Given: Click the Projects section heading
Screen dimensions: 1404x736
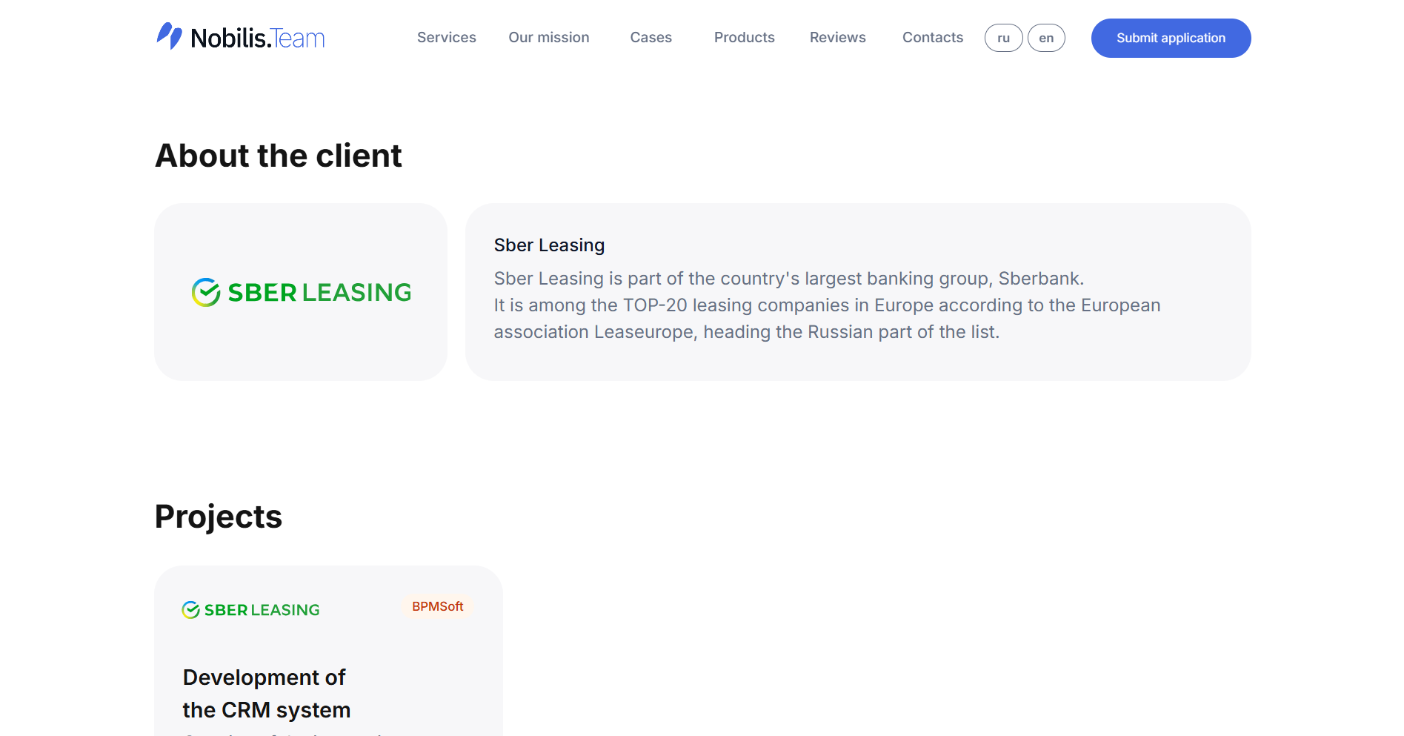Looking at the screenshot, I should click(218, 517).
